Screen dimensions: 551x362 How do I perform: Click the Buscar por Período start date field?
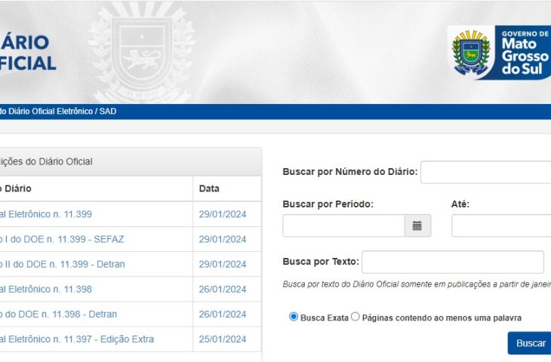[343, 225]
